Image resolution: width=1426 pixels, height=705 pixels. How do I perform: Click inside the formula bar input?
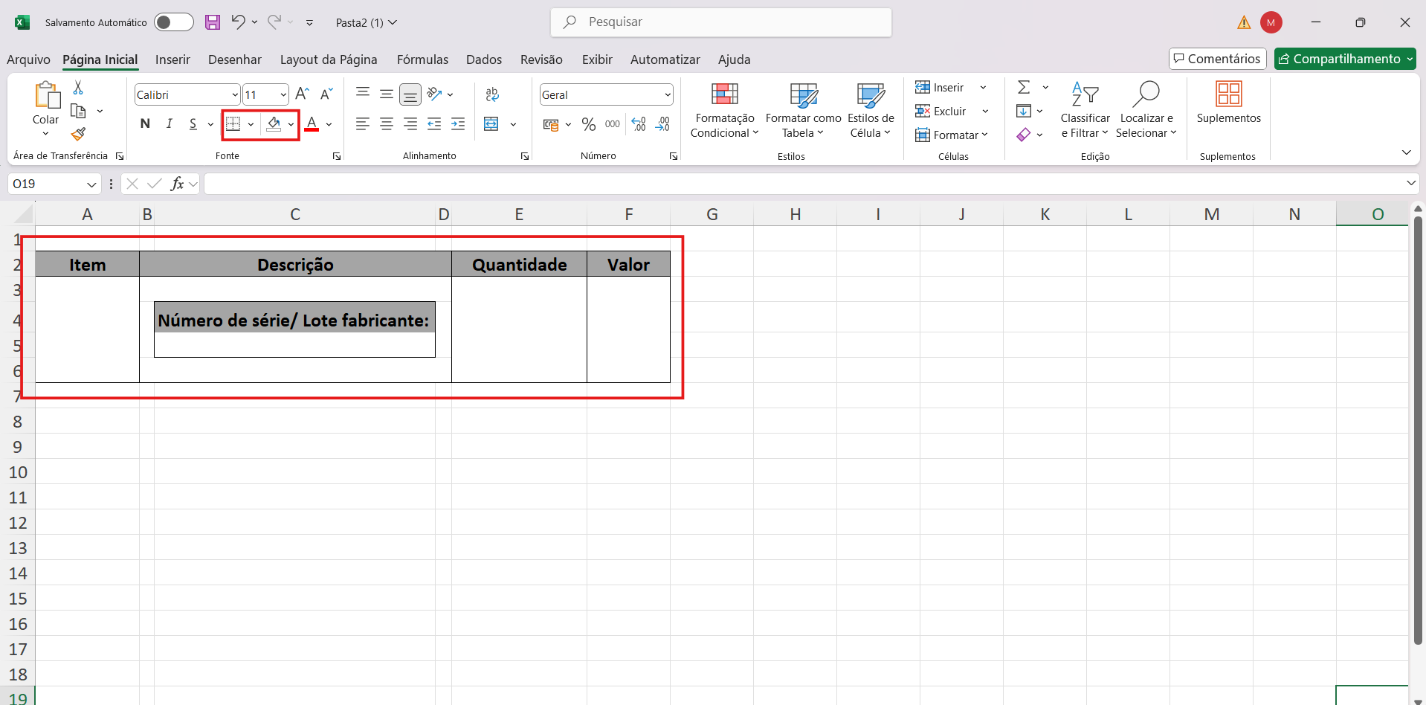coord(804,184)
